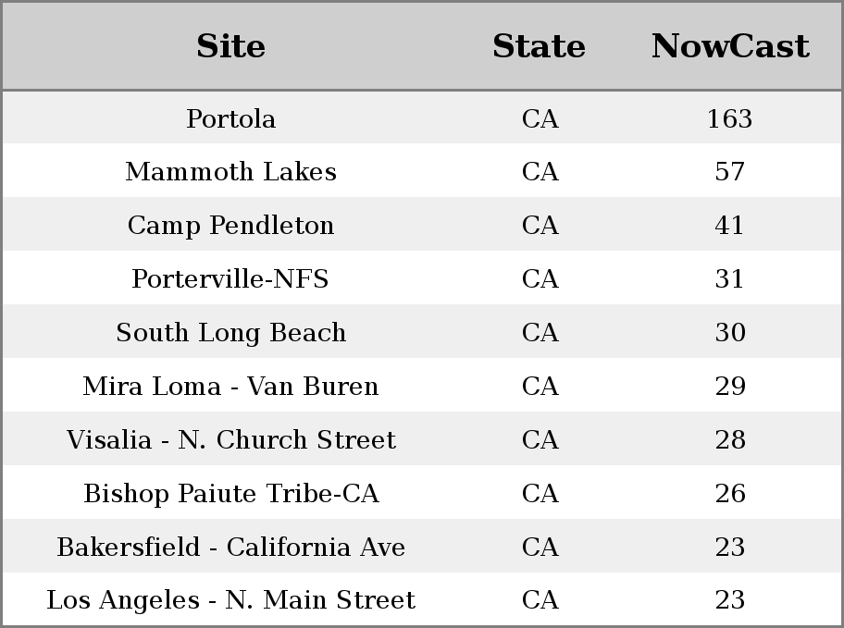
Task: Click Visalia - N. Church Street
Action: [x=231, y=439]
